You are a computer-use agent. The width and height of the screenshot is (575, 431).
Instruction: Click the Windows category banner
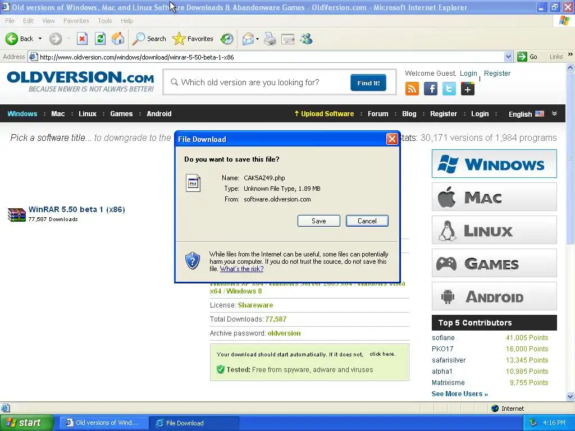(494, 163)
